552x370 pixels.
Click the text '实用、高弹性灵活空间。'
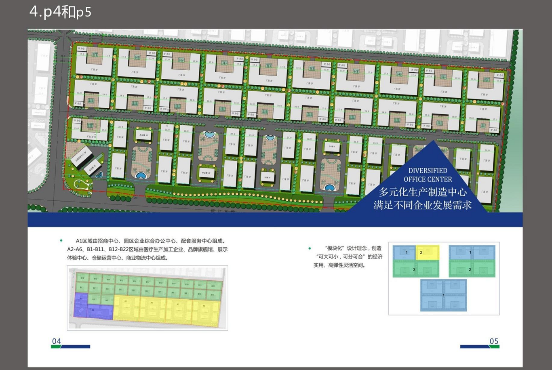340,265
